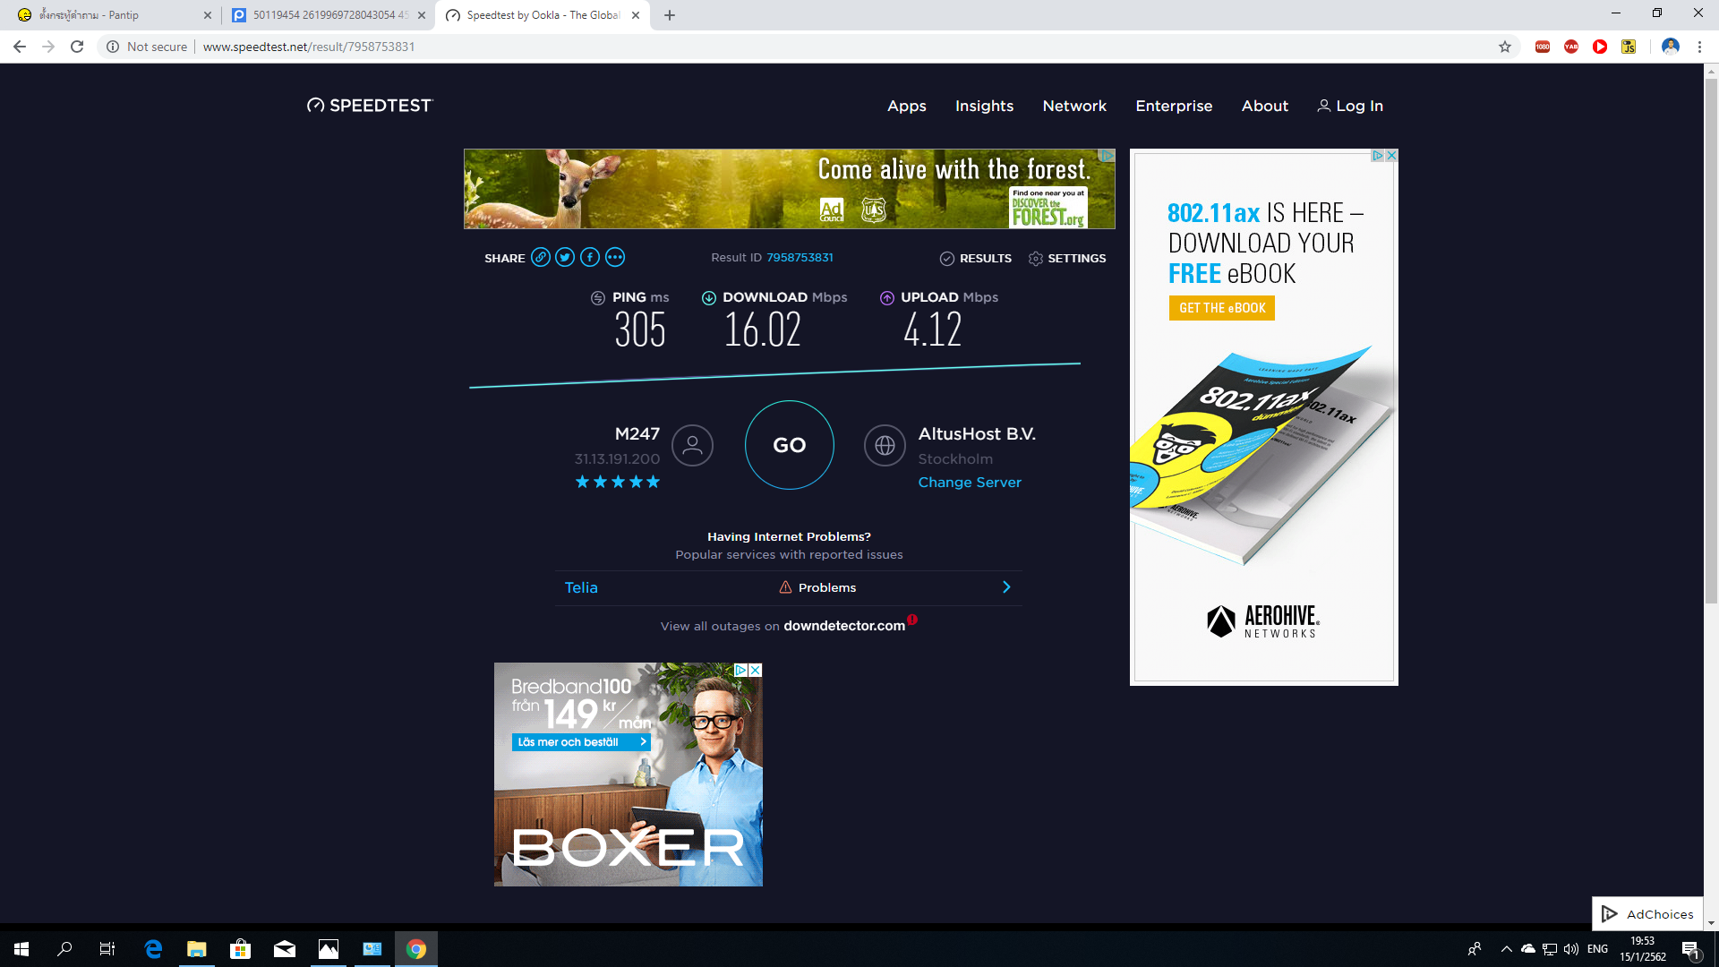Viewport: 1719px width, 967px height.
Task: Open Result ID 7958753831 link
Action: tap(800, 257)
